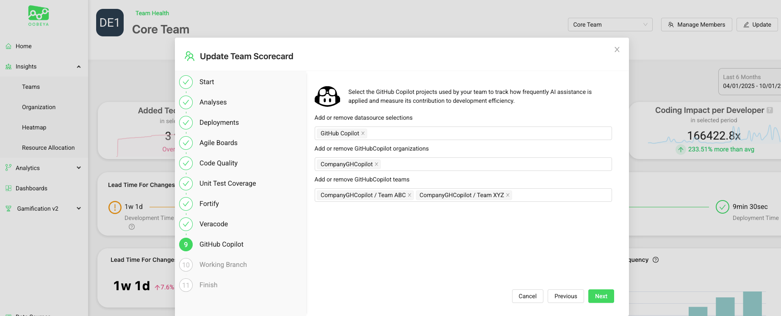Click the Home icon in sidebar
Screen dimensions: 781x316
click(x=8, y=46)
